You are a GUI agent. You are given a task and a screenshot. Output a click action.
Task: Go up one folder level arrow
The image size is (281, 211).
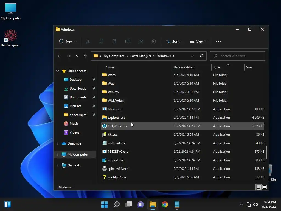click(85, 56)
